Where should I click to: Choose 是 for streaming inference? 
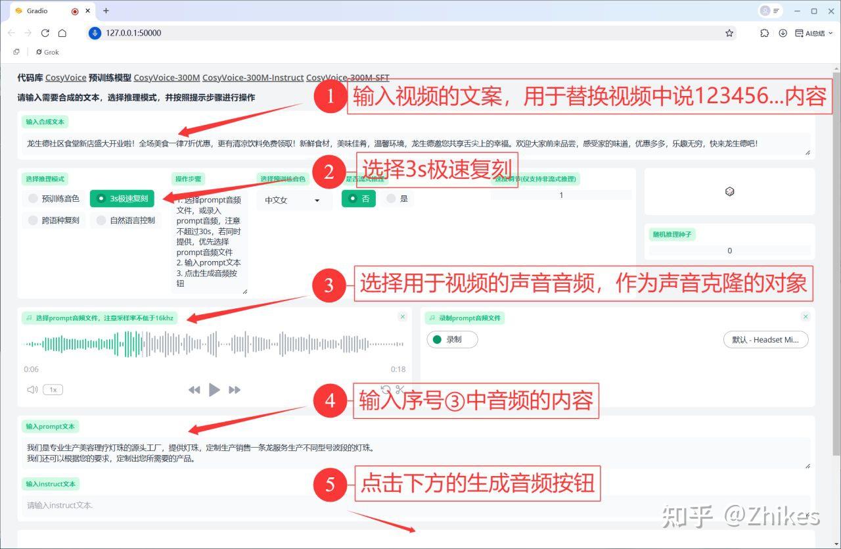point(397,199)
